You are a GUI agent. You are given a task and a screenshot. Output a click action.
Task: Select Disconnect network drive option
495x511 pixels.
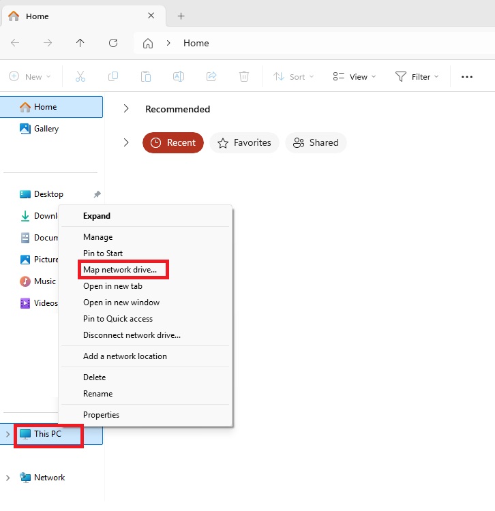click(132, 335)
